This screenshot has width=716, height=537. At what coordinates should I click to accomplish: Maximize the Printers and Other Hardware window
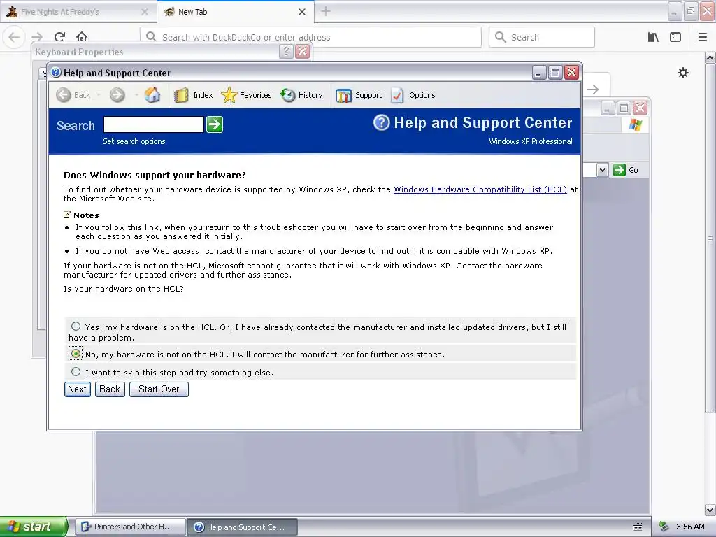[624, 108]
